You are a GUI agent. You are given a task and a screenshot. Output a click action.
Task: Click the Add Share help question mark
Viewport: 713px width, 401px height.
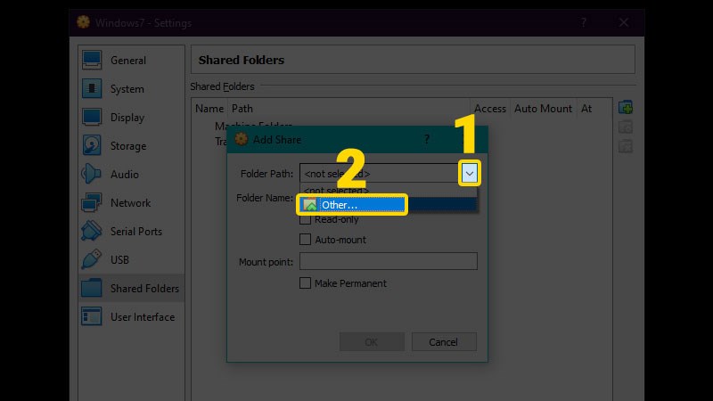pos(427,140)
